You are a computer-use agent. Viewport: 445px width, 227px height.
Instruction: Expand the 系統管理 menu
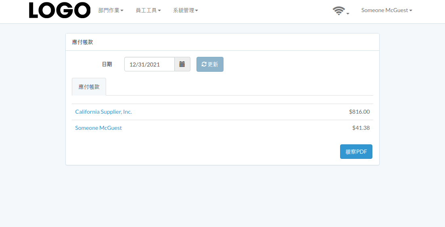point(186,10)
